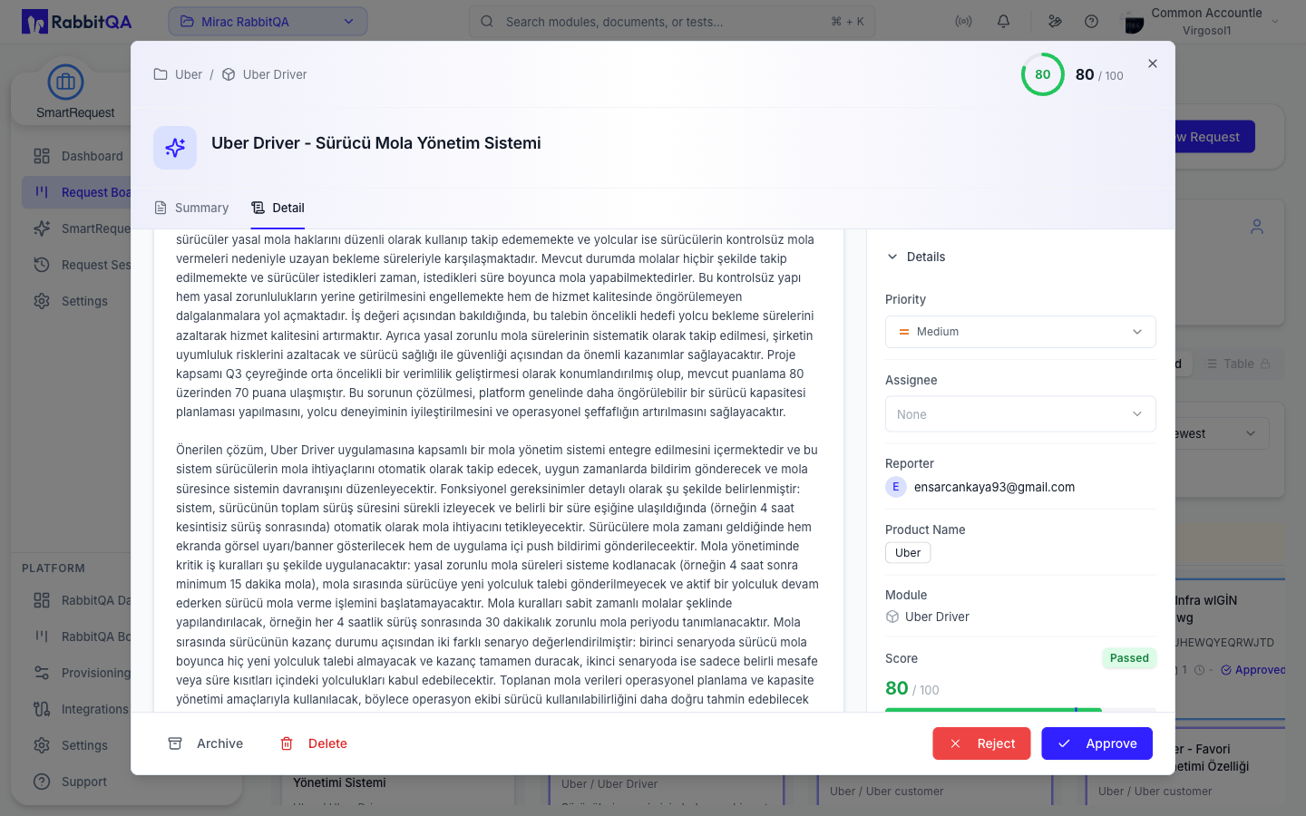
Task: Click the search modules input field
Action: coord(671,22)
